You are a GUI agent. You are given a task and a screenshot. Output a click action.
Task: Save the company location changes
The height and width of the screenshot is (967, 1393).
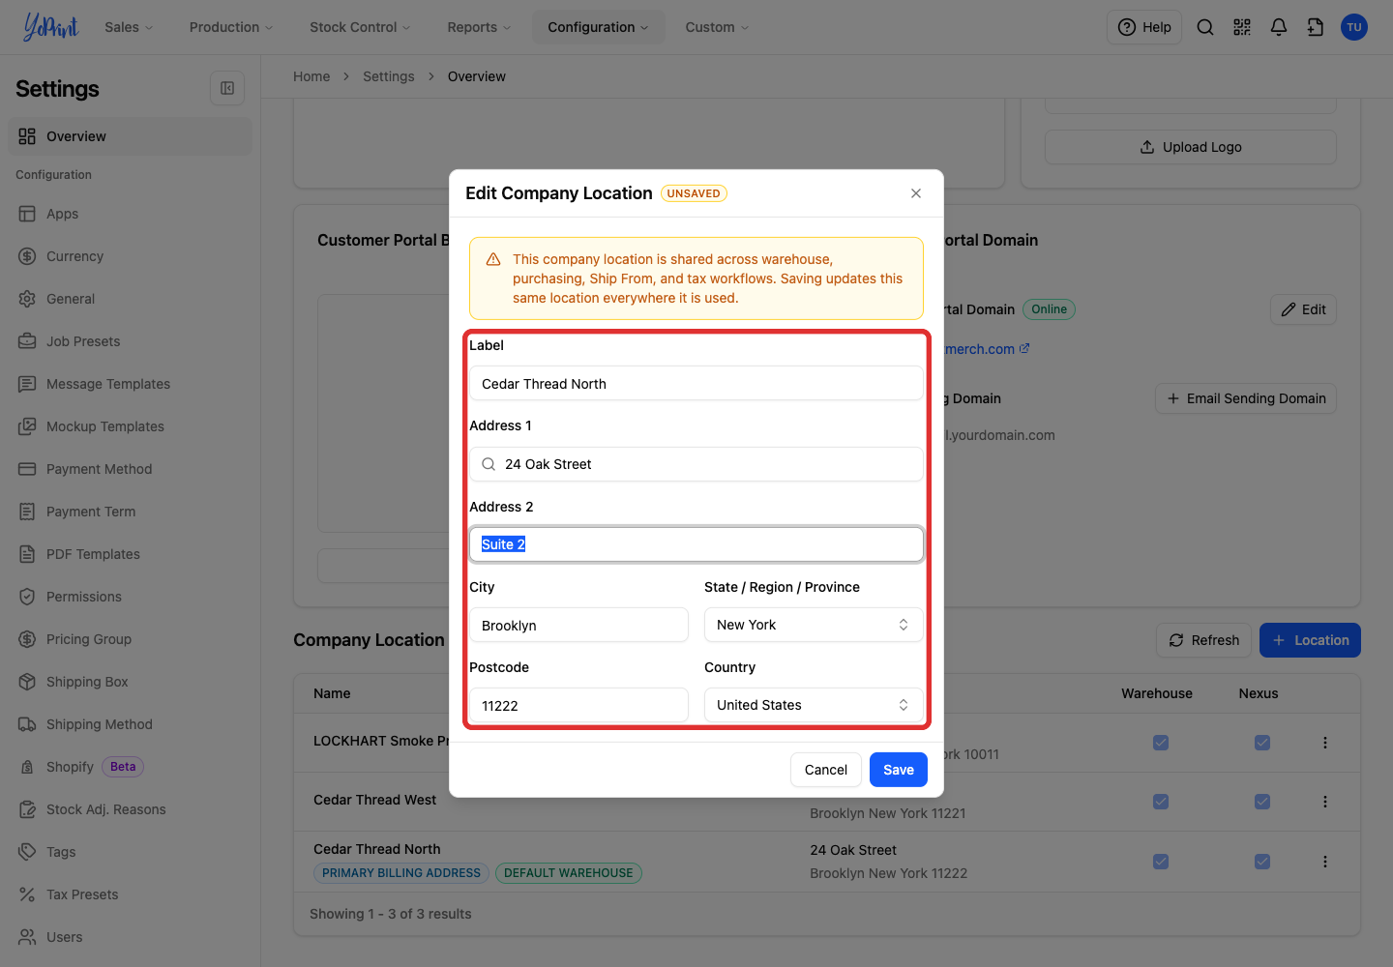pyautogui.click(x=899, y=770)
